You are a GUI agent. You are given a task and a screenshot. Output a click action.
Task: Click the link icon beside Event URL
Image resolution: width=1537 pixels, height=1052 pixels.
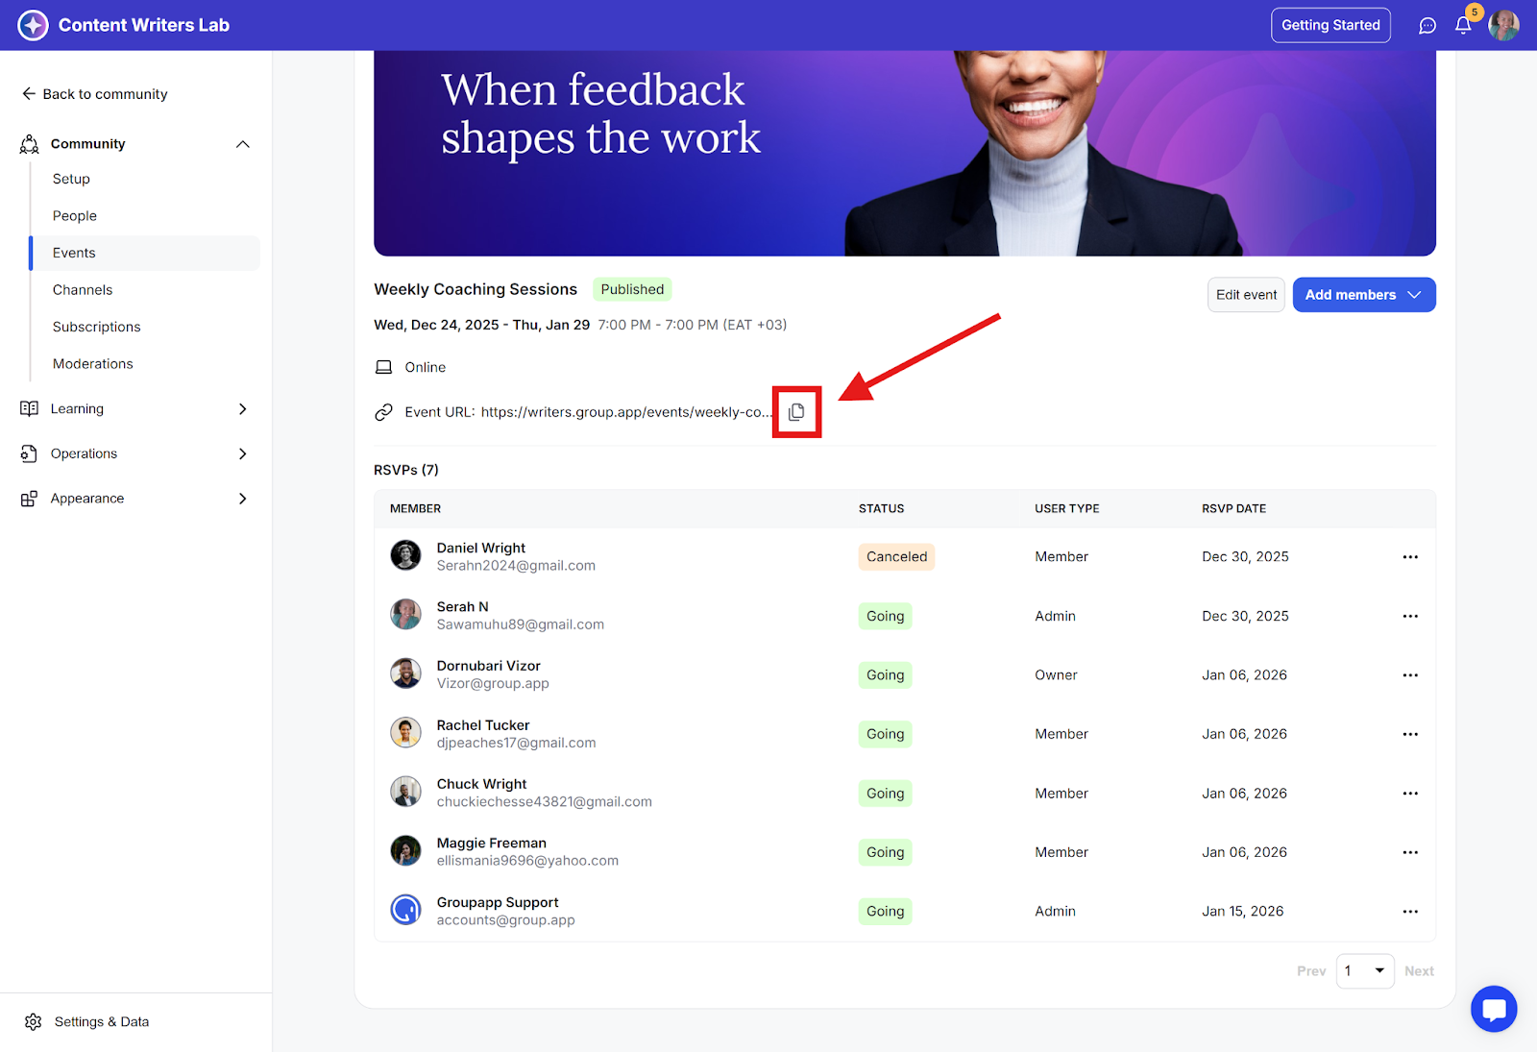tap(383, 412)
